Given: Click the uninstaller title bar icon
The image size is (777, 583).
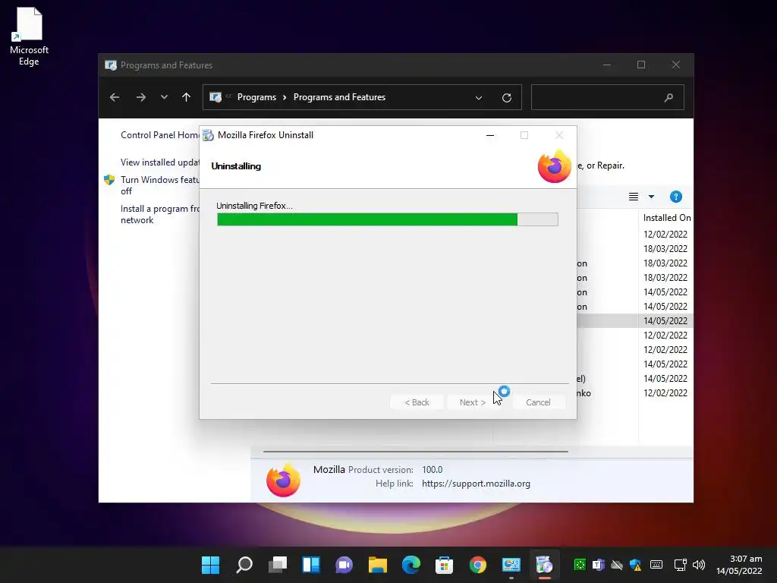Looking at the screenshot, I should point(209,135).
